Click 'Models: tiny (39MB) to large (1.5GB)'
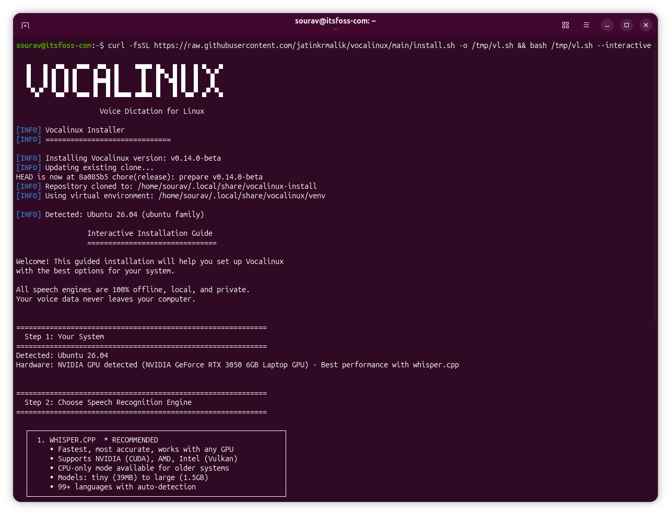 pyautogui.click(x=133, y=477)
